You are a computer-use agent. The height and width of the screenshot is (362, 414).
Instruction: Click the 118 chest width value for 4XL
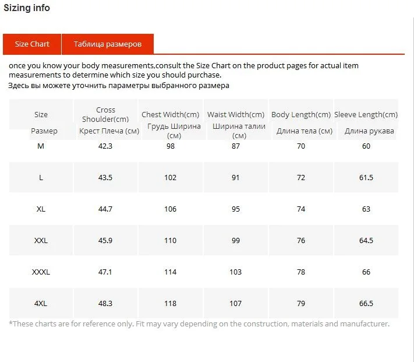click(170, 303)
